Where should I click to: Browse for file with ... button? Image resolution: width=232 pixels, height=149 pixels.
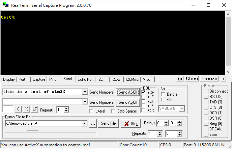point(93,124)
